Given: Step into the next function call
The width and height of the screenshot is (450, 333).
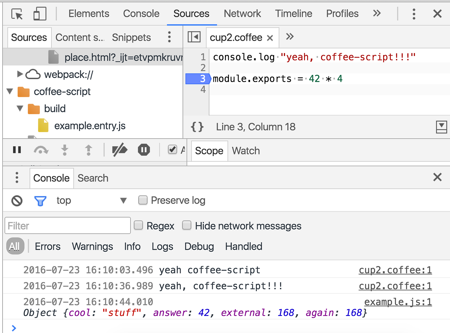Looking at the screenshot, I should pos(65,150).
